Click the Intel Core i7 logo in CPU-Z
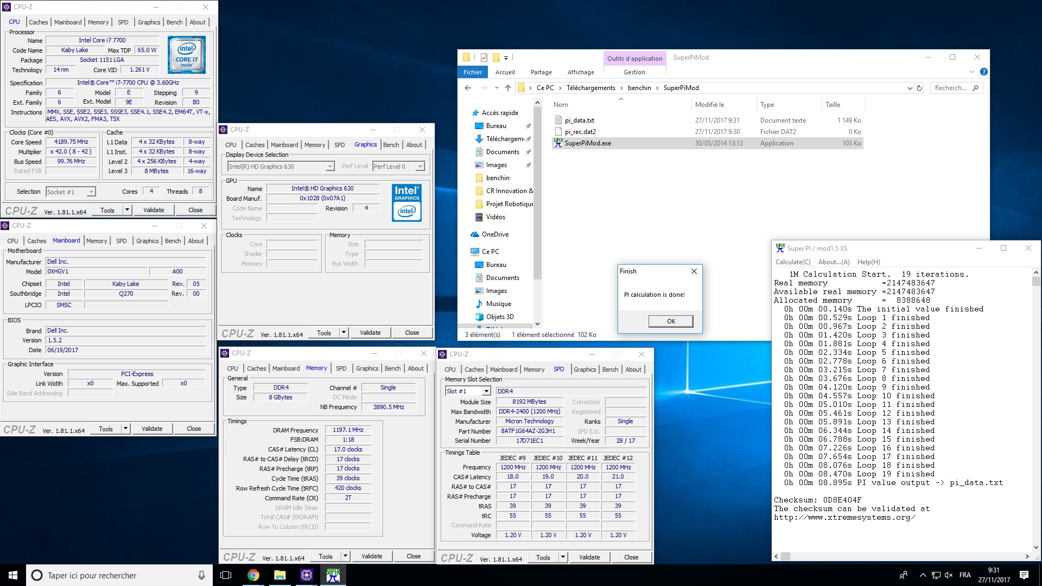 [x=187, y=55]
